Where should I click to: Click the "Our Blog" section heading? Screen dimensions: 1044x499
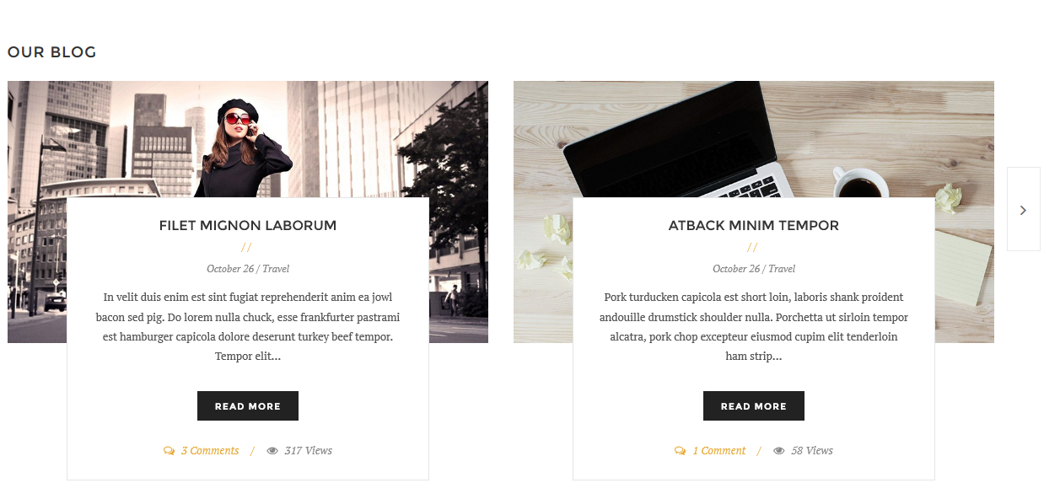tap(52, 52)
